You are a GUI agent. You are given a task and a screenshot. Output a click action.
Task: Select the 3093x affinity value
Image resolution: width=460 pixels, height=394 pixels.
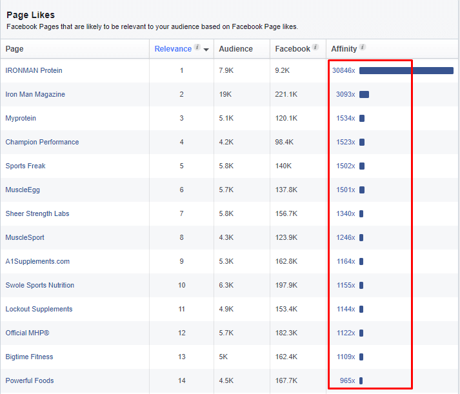click(x=346, y=94)
